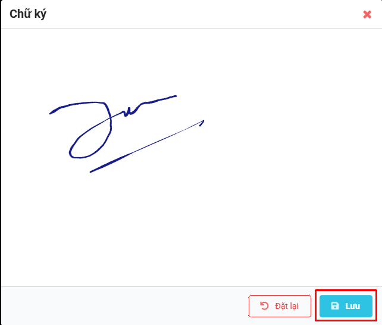This screenshot has width=382, height=325.
Task: Click the floppy disk save icon
Action: [335, 306]
